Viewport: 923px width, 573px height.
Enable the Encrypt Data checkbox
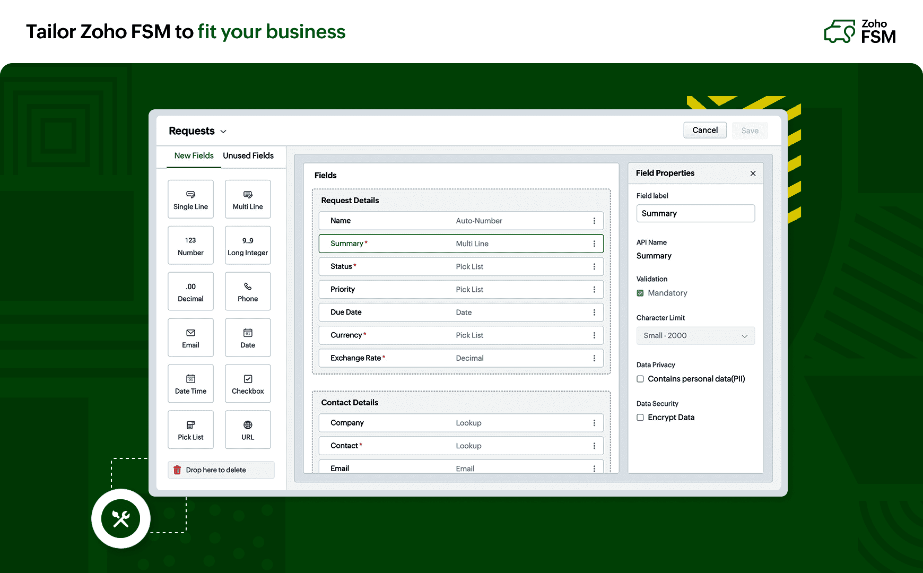click(x=640, y=418)
